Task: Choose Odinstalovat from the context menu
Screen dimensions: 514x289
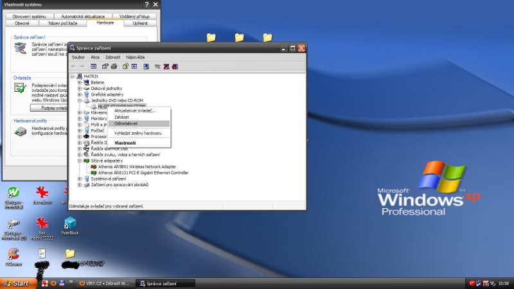Action: pyautogui.click(x=139, y=123)
